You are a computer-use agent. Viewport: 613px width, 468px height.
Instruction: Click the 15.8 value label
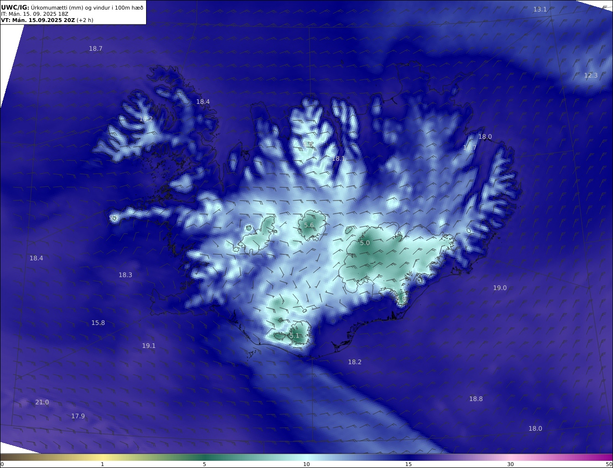[98, 323]
